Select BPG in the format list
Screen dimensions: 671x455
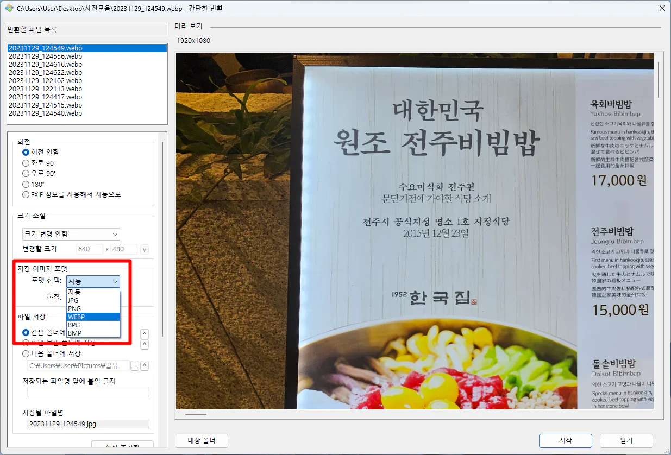(93, 325)
